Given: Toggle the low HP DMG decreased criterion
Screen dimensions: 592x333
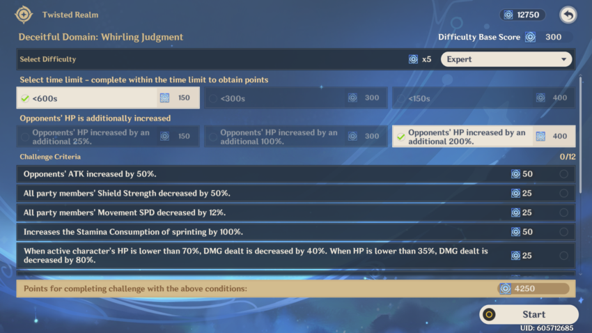Looking at the screenshot, I should coord(563,255).
